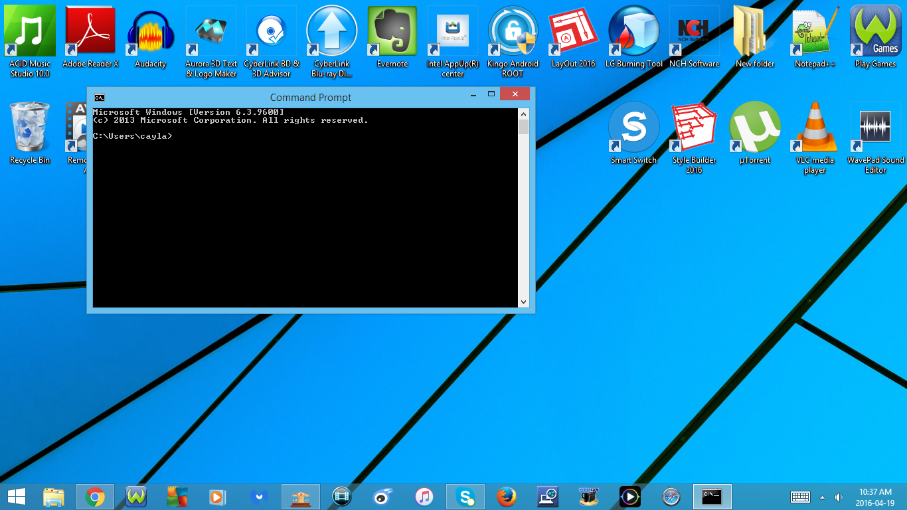The height and width of the screenshot is (510, 907).
Task: Click the Command Prompt title bar text
Action: tap(311, 97)
